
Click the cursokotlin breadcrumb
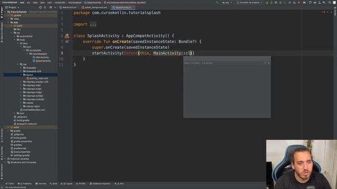(60, 3)
